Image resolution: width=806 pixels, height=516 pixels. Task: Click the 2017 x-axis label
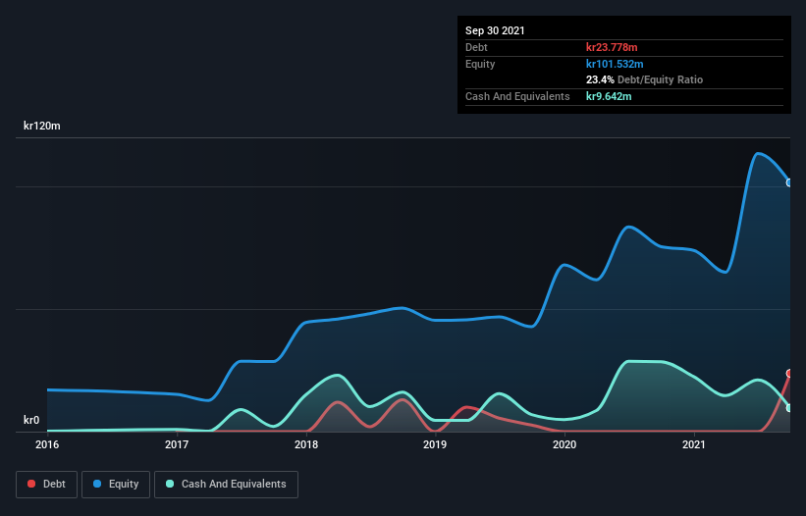[177, 444]
